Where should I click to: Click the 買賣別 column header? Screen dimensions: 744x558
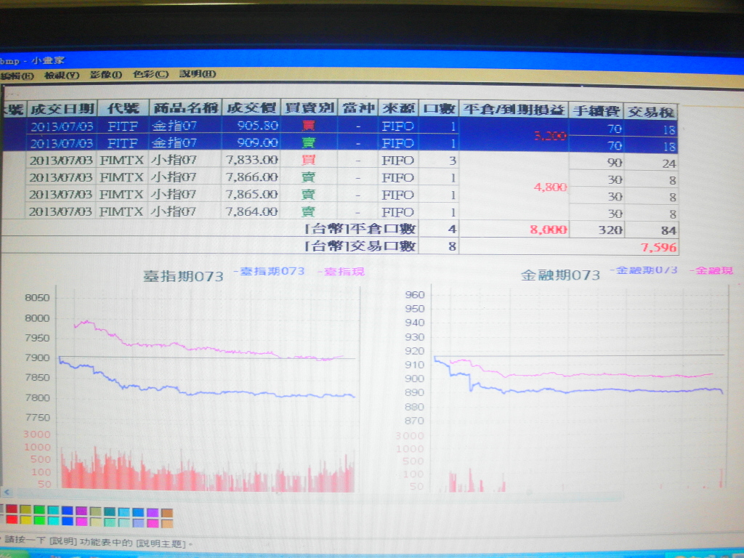pyautogui.click(x=309, y=108)
